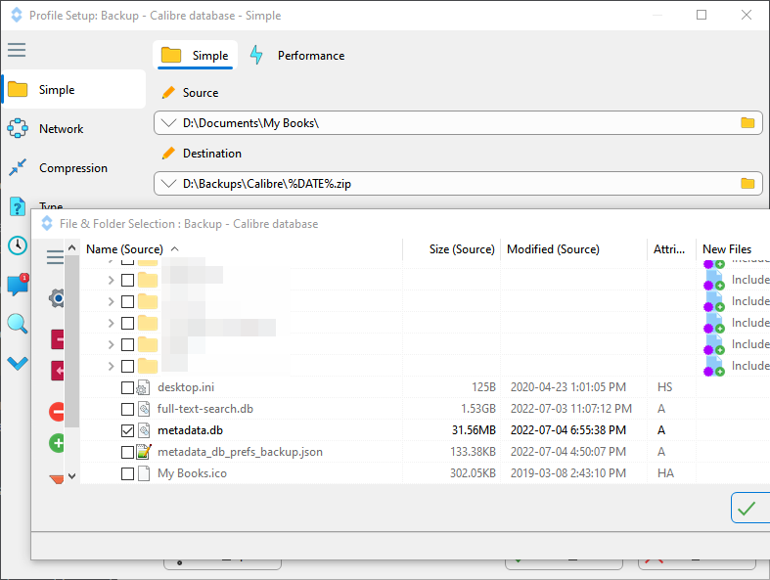Click the SyncBack logo in Profile Setup title bar
The height and width of the screenshot is (580, 770).
click(17, 16)
